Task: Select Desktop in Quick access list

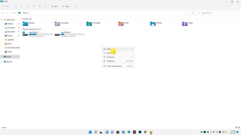Action: pos(10,24)
